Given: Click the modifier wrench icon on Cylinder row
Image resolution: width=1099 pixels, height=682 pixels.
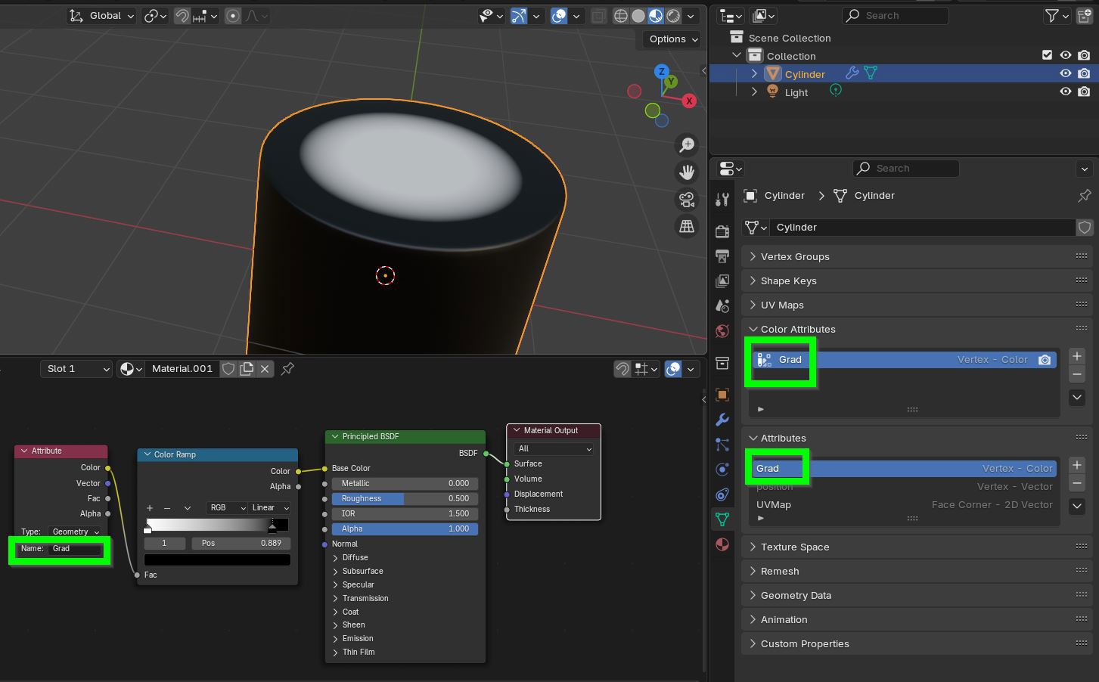Looking at the screenshot, I should pos(852,73).
